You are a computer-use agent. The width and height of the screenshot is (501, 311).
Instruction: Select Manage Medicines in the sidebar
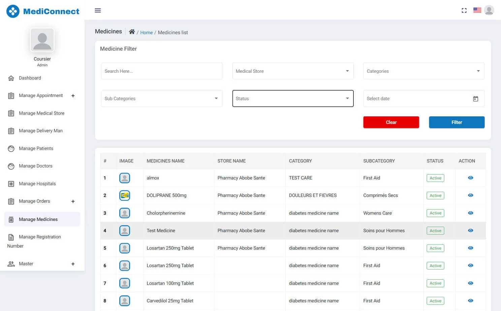(x=38, y=219)
